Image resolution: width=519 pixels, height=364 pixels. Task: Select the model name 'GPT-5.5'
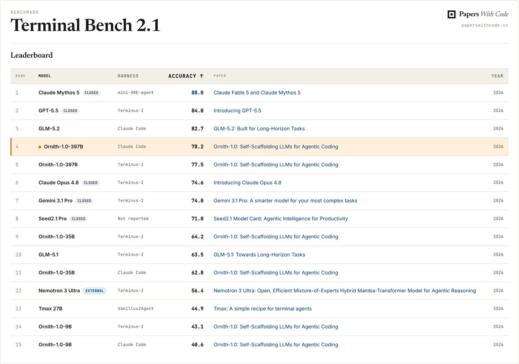click(48, 111)
